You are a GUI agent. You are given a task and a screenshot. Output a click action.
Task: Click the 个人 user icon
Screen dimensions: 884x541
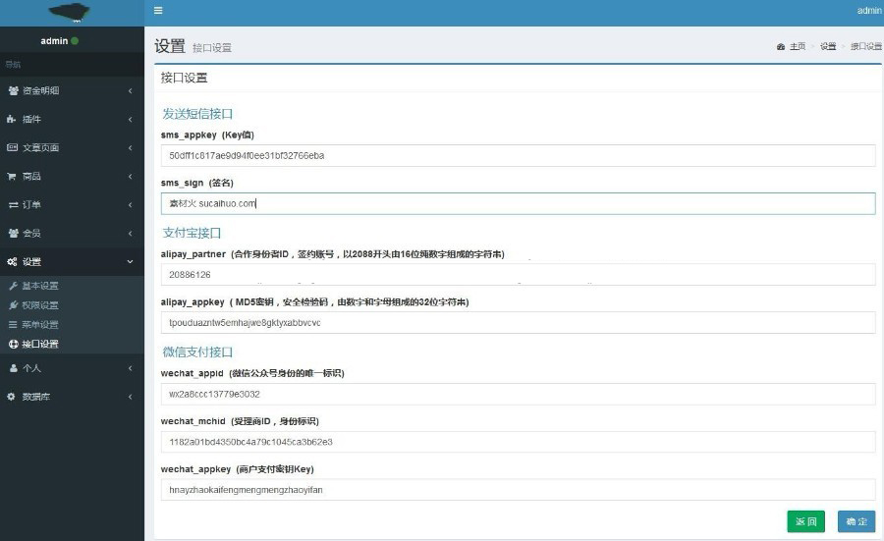tap(13, 368)
